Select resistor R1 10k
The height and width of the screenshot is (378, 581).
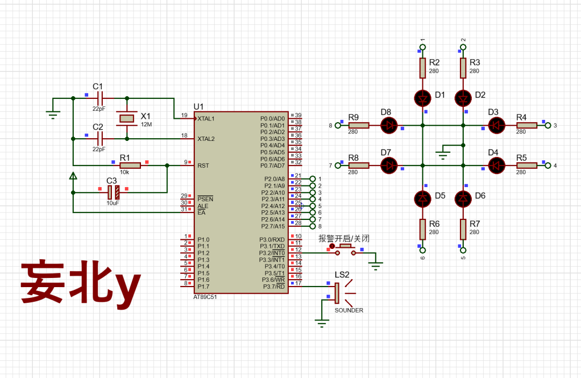pyautogui.click(x=130, y=166)
